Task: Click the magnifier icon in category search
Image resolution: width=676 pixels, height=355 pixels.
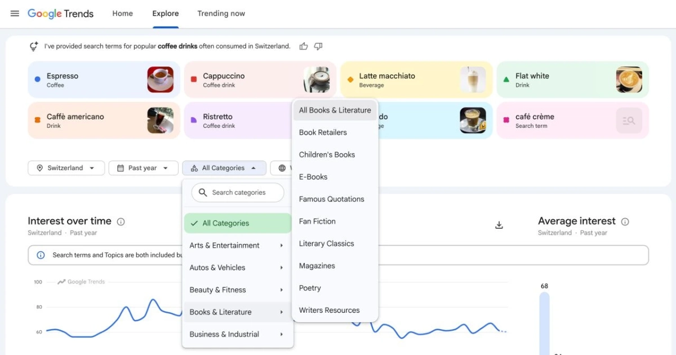Action: coord(203,192)
